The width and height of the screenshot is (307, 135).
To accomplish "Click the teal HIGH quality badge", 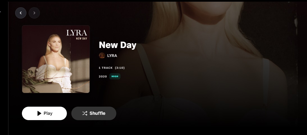I will [115, 76].
